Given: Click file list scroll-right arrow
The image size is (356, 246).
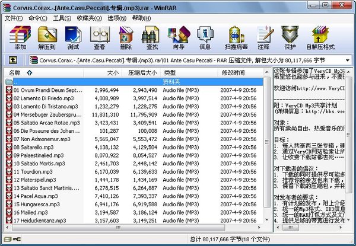Looking at the screenshot, I should pos(259,228).
